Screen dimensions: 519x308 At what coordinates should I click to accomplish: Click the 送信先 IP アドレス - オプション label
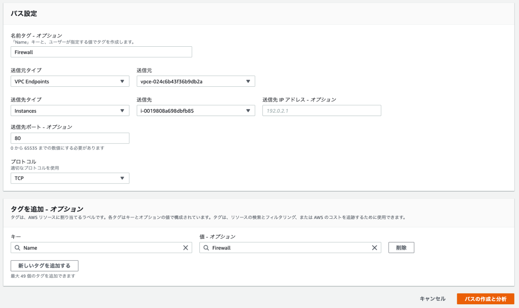click(x=299, y=99)
